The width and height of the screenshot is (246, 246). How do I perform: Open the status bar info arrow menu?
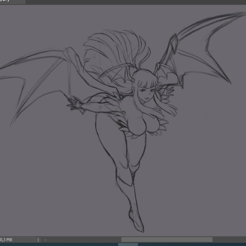[x=38, y=240]
